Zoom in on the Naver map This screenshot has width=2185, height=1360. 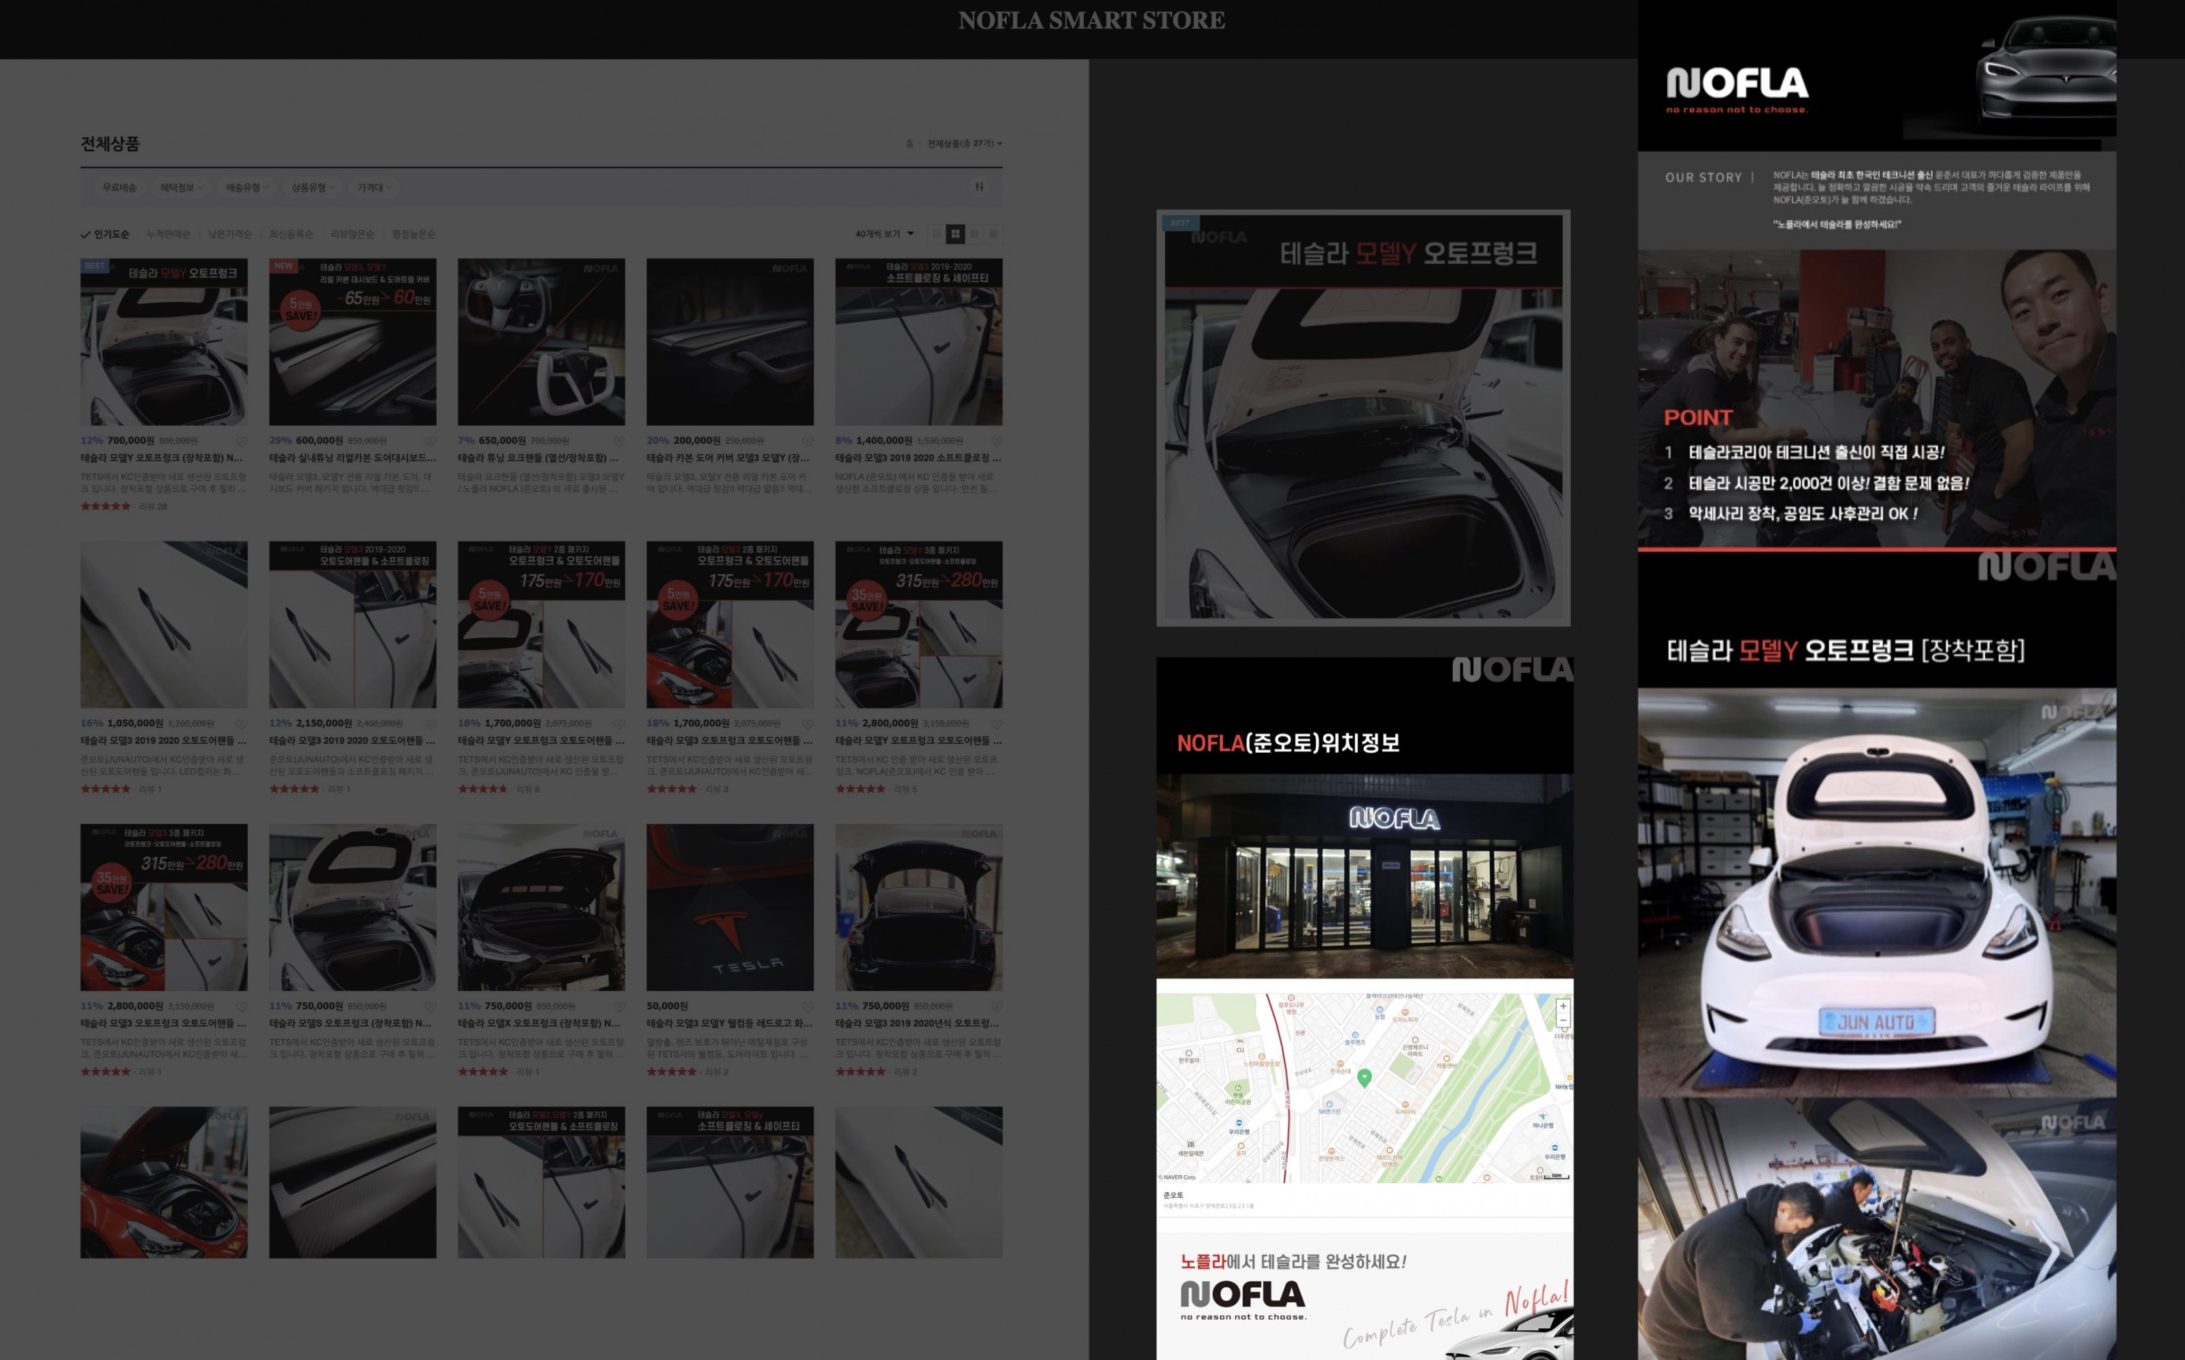(x=1563, y=1006)
